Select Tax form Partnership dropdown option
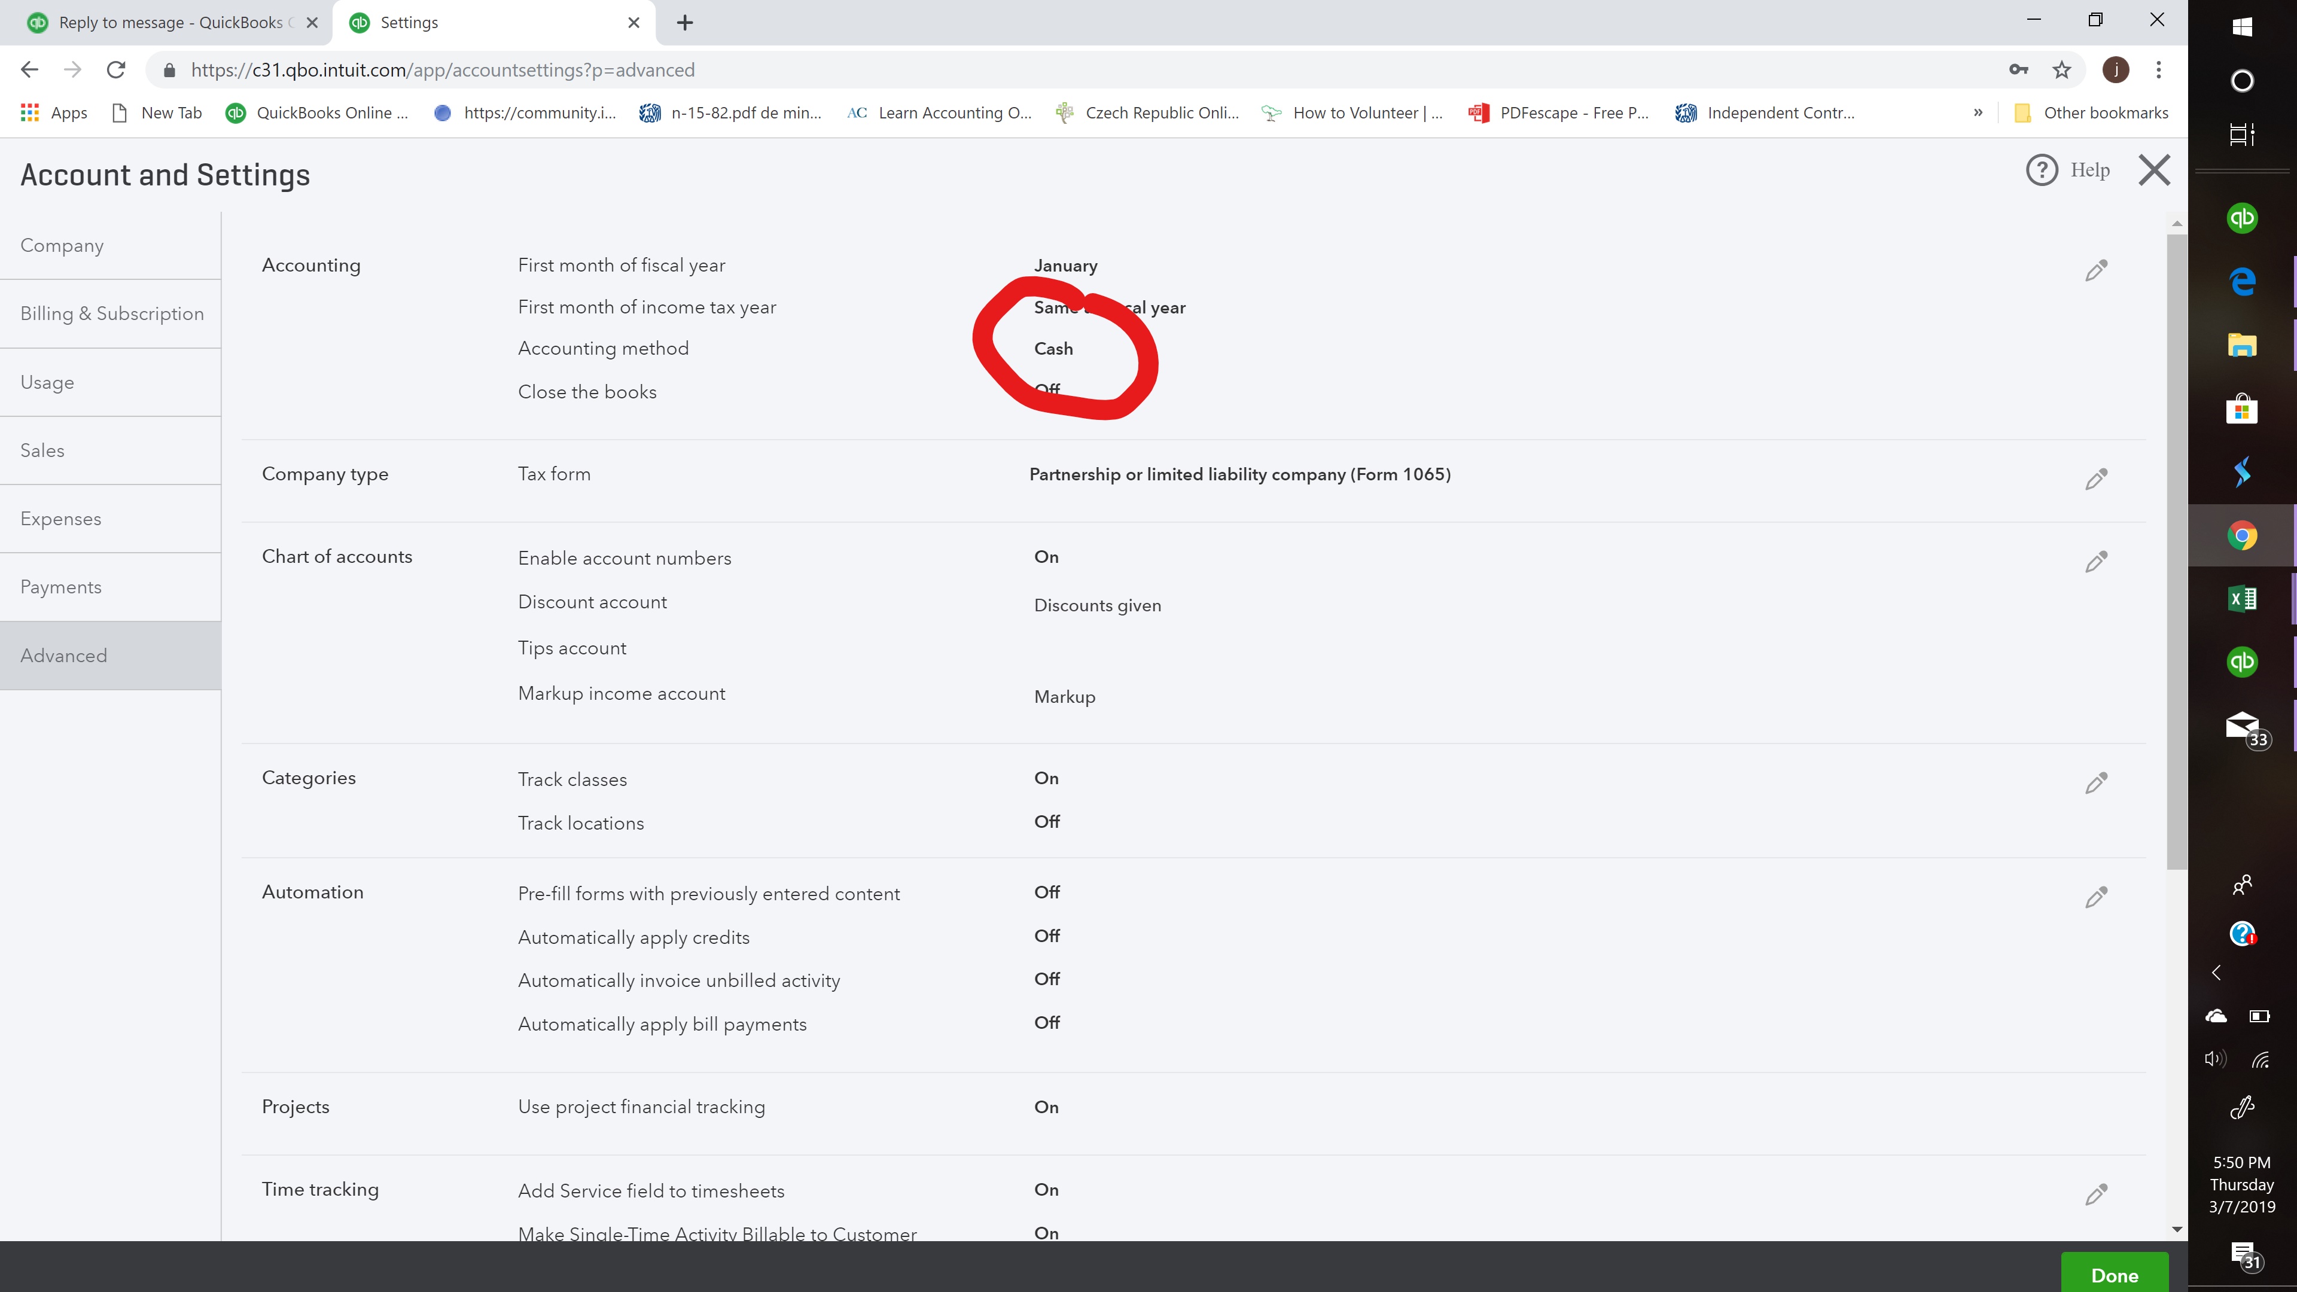The image size is (2297, 1292). [1240, 473]
